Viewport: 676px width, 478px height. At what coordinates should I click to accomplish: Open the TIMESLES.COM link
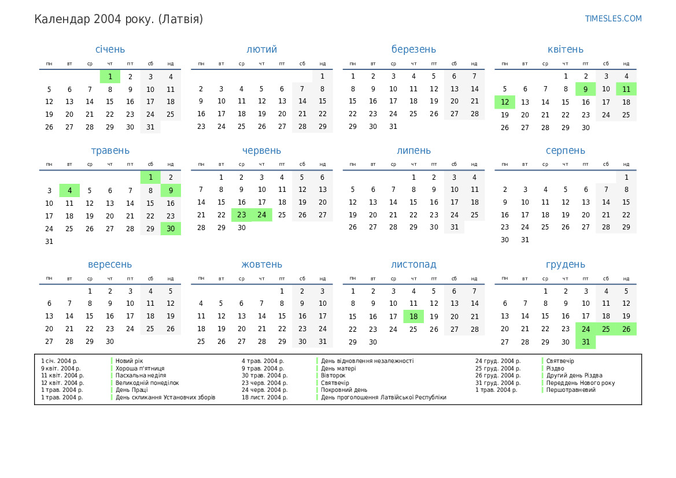(x=613, y=18)
